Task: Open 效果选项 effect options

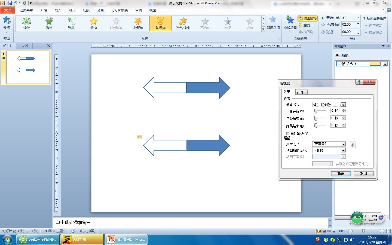Action: (273, 24)
